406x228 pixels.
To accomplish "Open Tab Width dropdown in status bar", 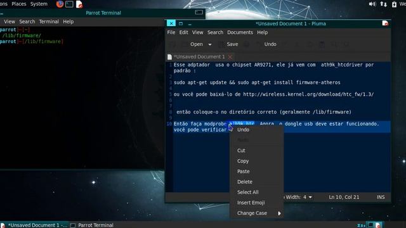I will pos(299,197).
